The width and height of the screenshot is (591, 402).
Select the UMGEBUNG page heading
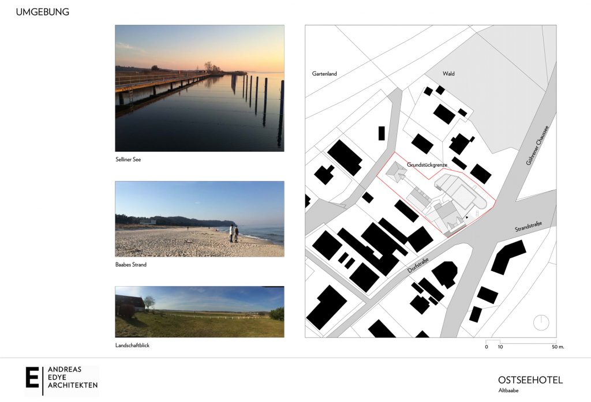pyautogui.click(x=42, y=12)
